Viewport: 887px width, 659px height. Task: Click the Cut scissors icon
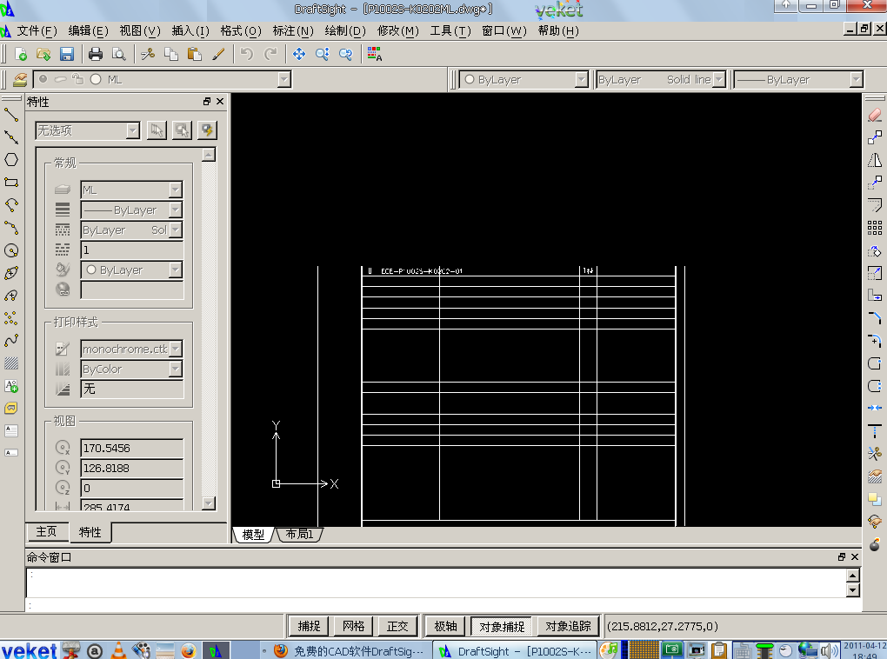[x=148, y=54]
